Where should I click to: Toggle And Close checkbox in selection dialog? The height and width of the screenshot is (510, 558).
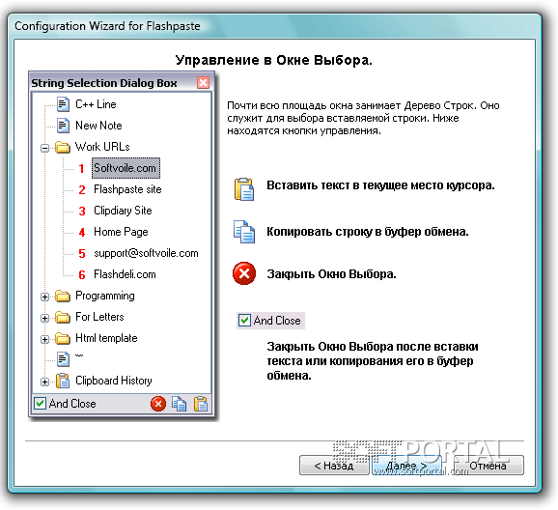click(x=40, y=404)
